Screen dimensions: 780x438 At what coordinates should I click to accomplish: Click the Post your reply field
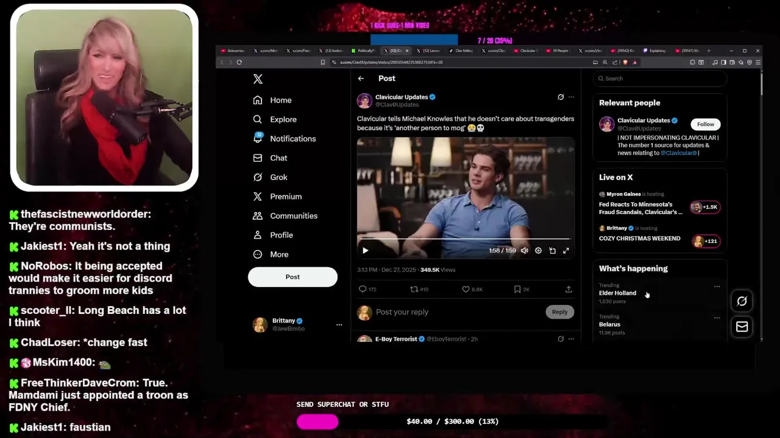457,312
